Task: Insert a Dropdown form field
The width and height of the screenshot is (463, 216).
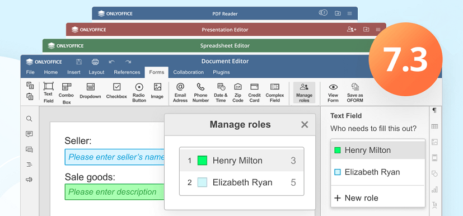Action: [90, 91]
